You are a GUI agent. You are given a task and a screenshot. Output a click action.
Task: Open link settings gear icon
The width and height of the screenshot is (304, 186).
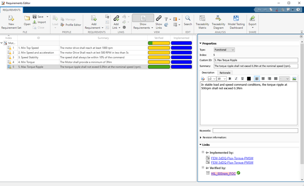pyautogui.click(x=124, y=27)
